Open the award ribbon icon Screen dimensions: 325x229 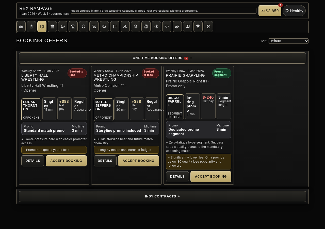coord(136,26)
